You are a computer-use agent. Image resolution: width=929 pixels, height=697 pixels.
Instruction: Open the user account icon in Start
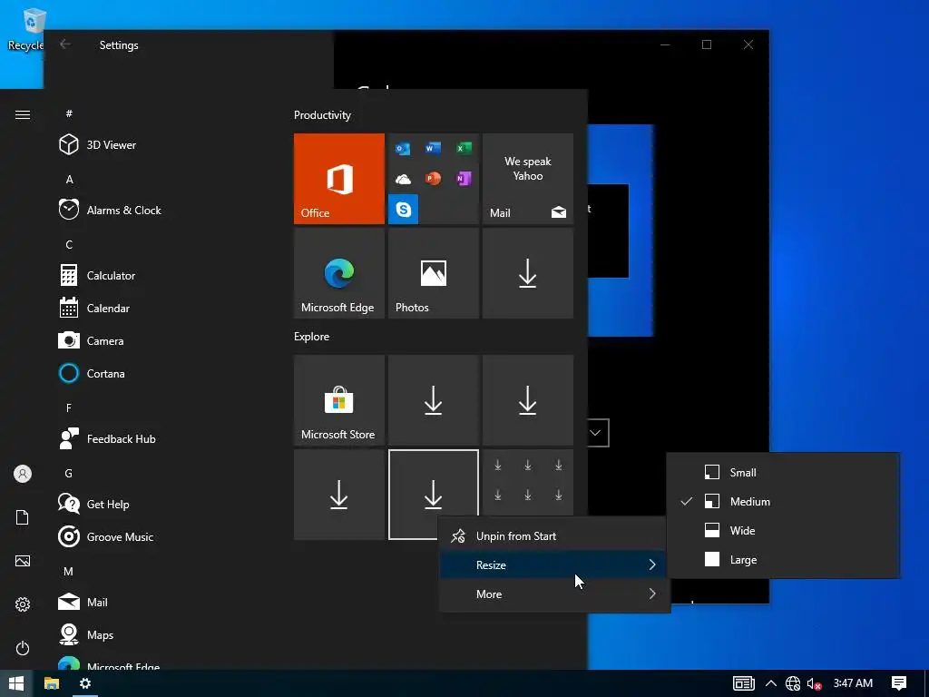(x=23, y=474)
